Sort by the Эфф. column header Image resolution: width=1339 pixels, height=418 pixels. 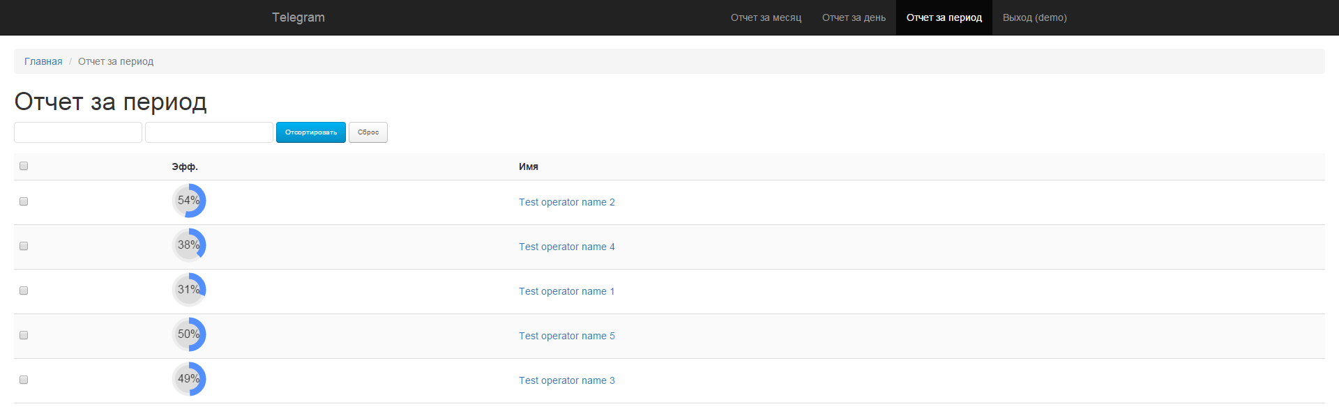pyautogui.click(x=185, y=167)
